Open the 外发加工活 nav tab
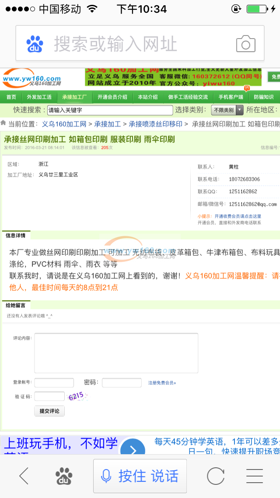The image size is (280, 498). pos(39,97)
